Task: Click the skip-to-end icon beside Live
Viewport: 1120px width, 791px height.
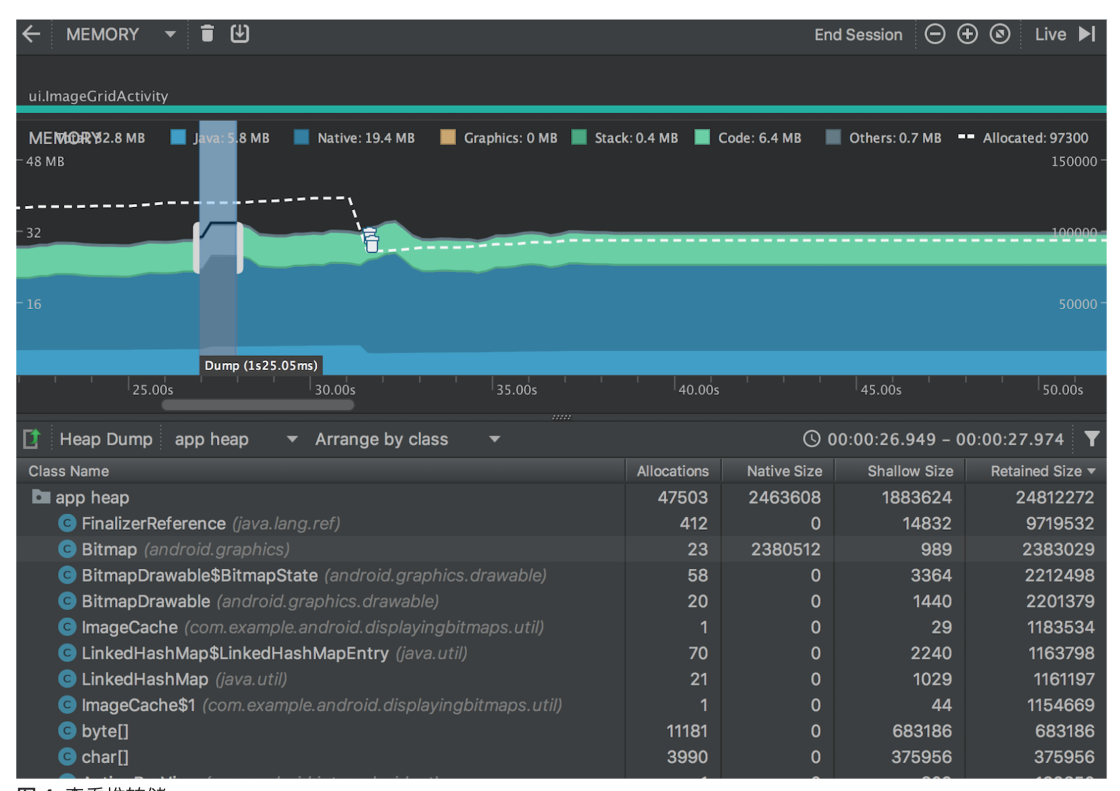Action: (x=1087, y=33)
